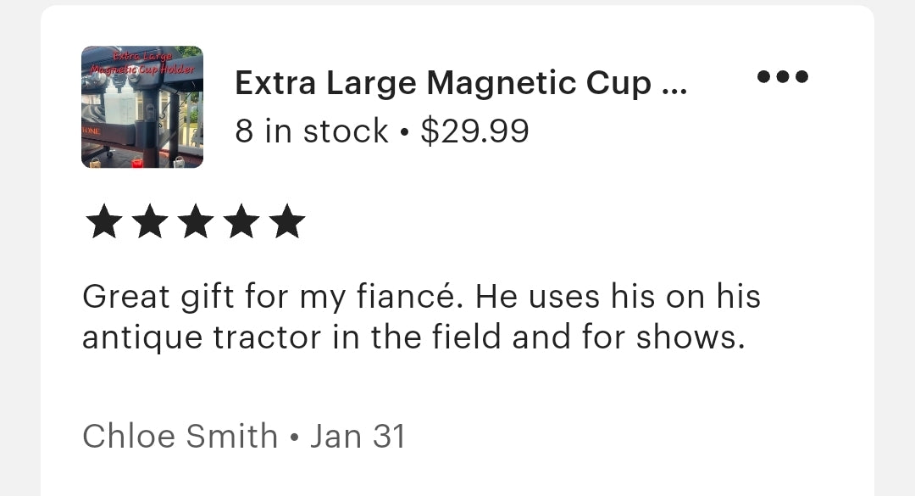Viewport: 915px width, 496px height.
Task: Click the 'Extra Large Magnetic Cup Holder' text on thumbnail
Action: point(141,64)
